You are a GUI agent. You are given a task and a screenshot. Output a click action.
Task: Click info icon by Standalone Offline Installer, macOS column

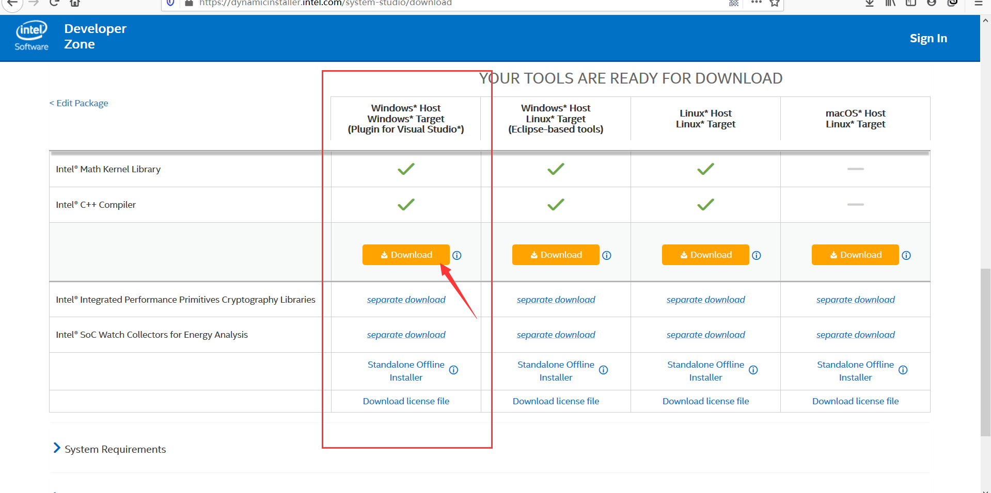click(x=903, y=370)
